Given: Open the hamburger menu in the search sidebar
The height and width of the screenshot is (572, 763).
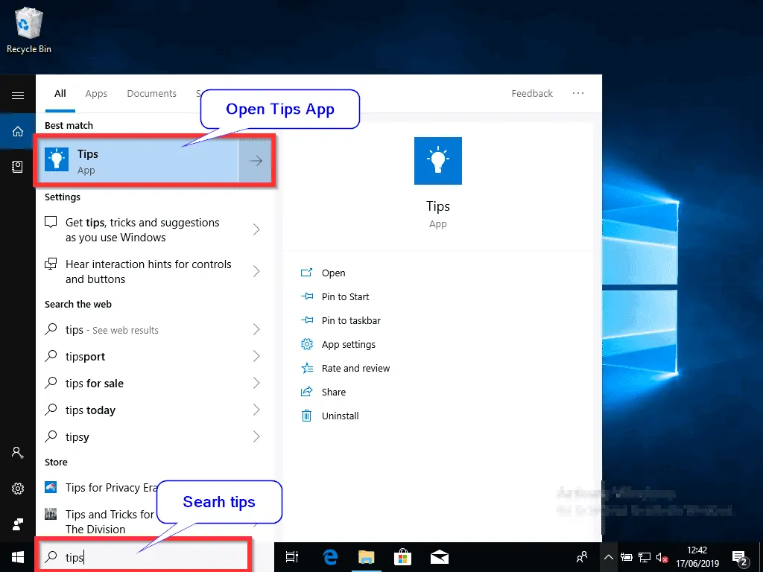Looking at the screenshot, I should coord(18,95).
